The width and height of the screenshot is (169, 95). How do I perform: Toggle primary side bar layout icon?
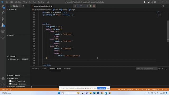click(145, 2)
